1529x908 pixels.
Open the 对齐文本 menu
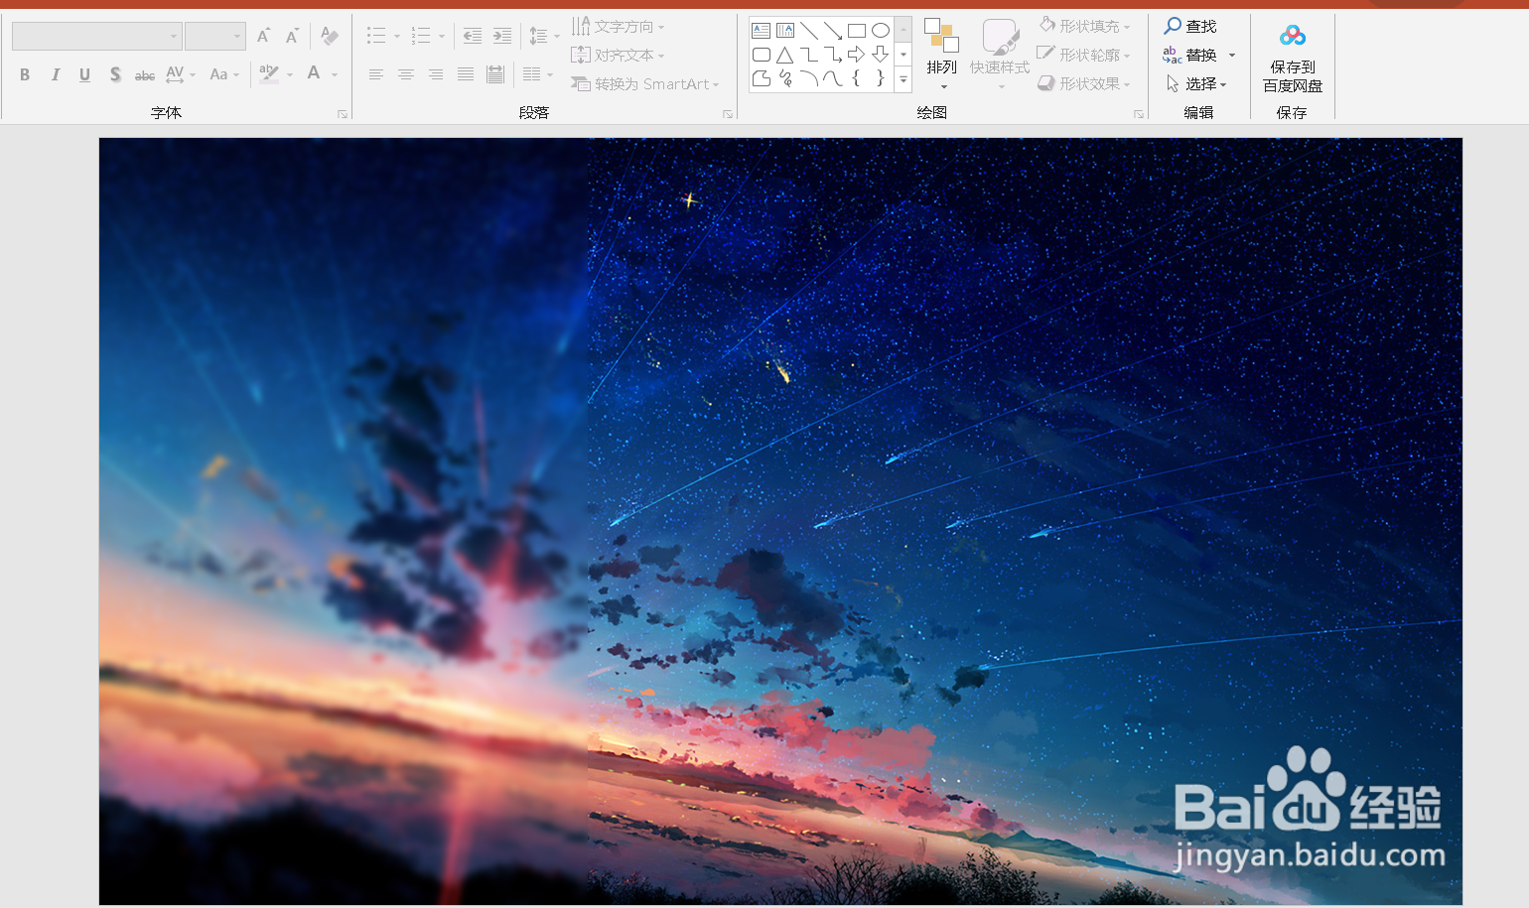pos(618,56)
